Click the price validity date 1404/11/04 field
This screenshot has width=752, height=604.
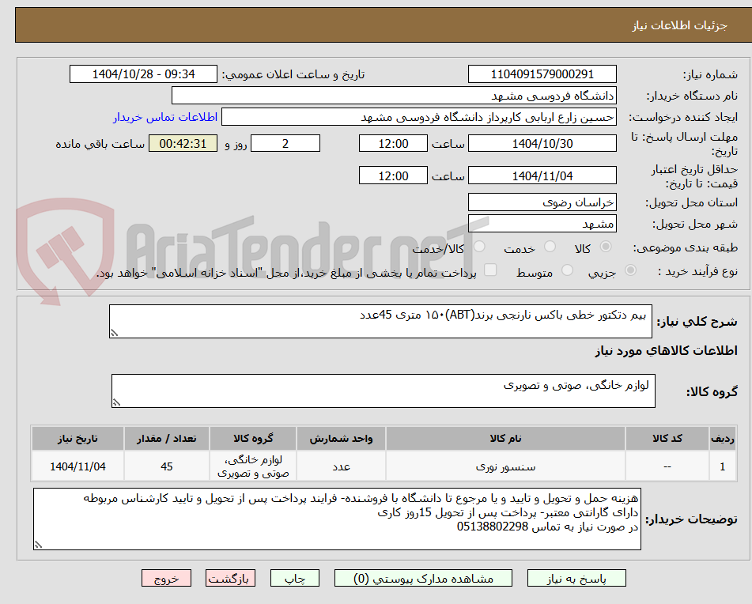(x=542, y=176)
